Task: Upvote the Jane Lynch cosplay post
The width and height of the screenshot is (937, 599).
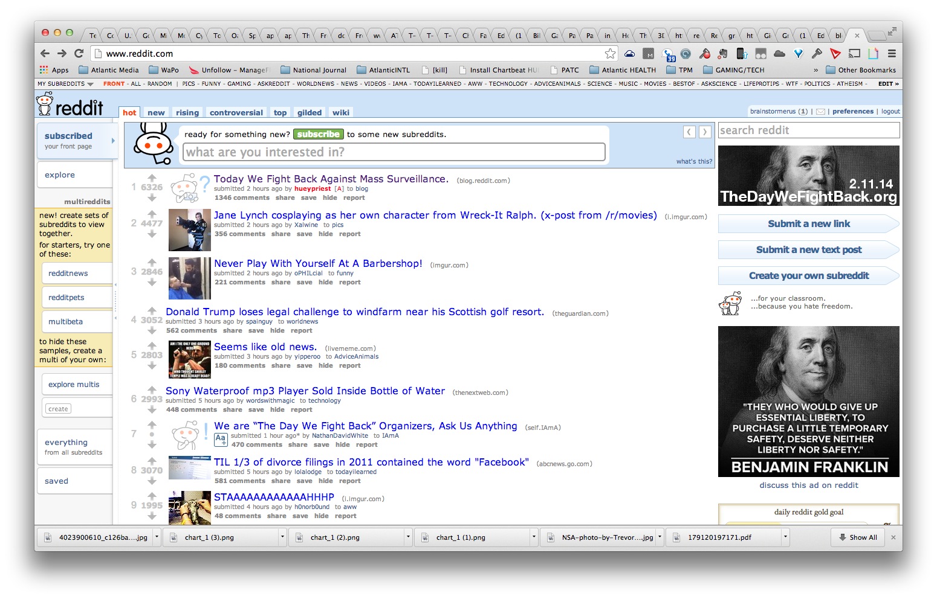Action: point(152,214)
